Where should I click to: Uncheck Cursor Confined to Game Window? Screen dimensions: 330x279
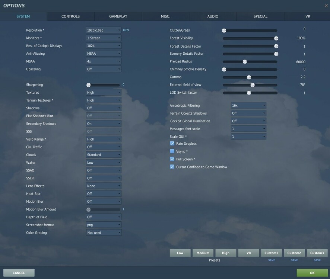click(x=172, y=167)
